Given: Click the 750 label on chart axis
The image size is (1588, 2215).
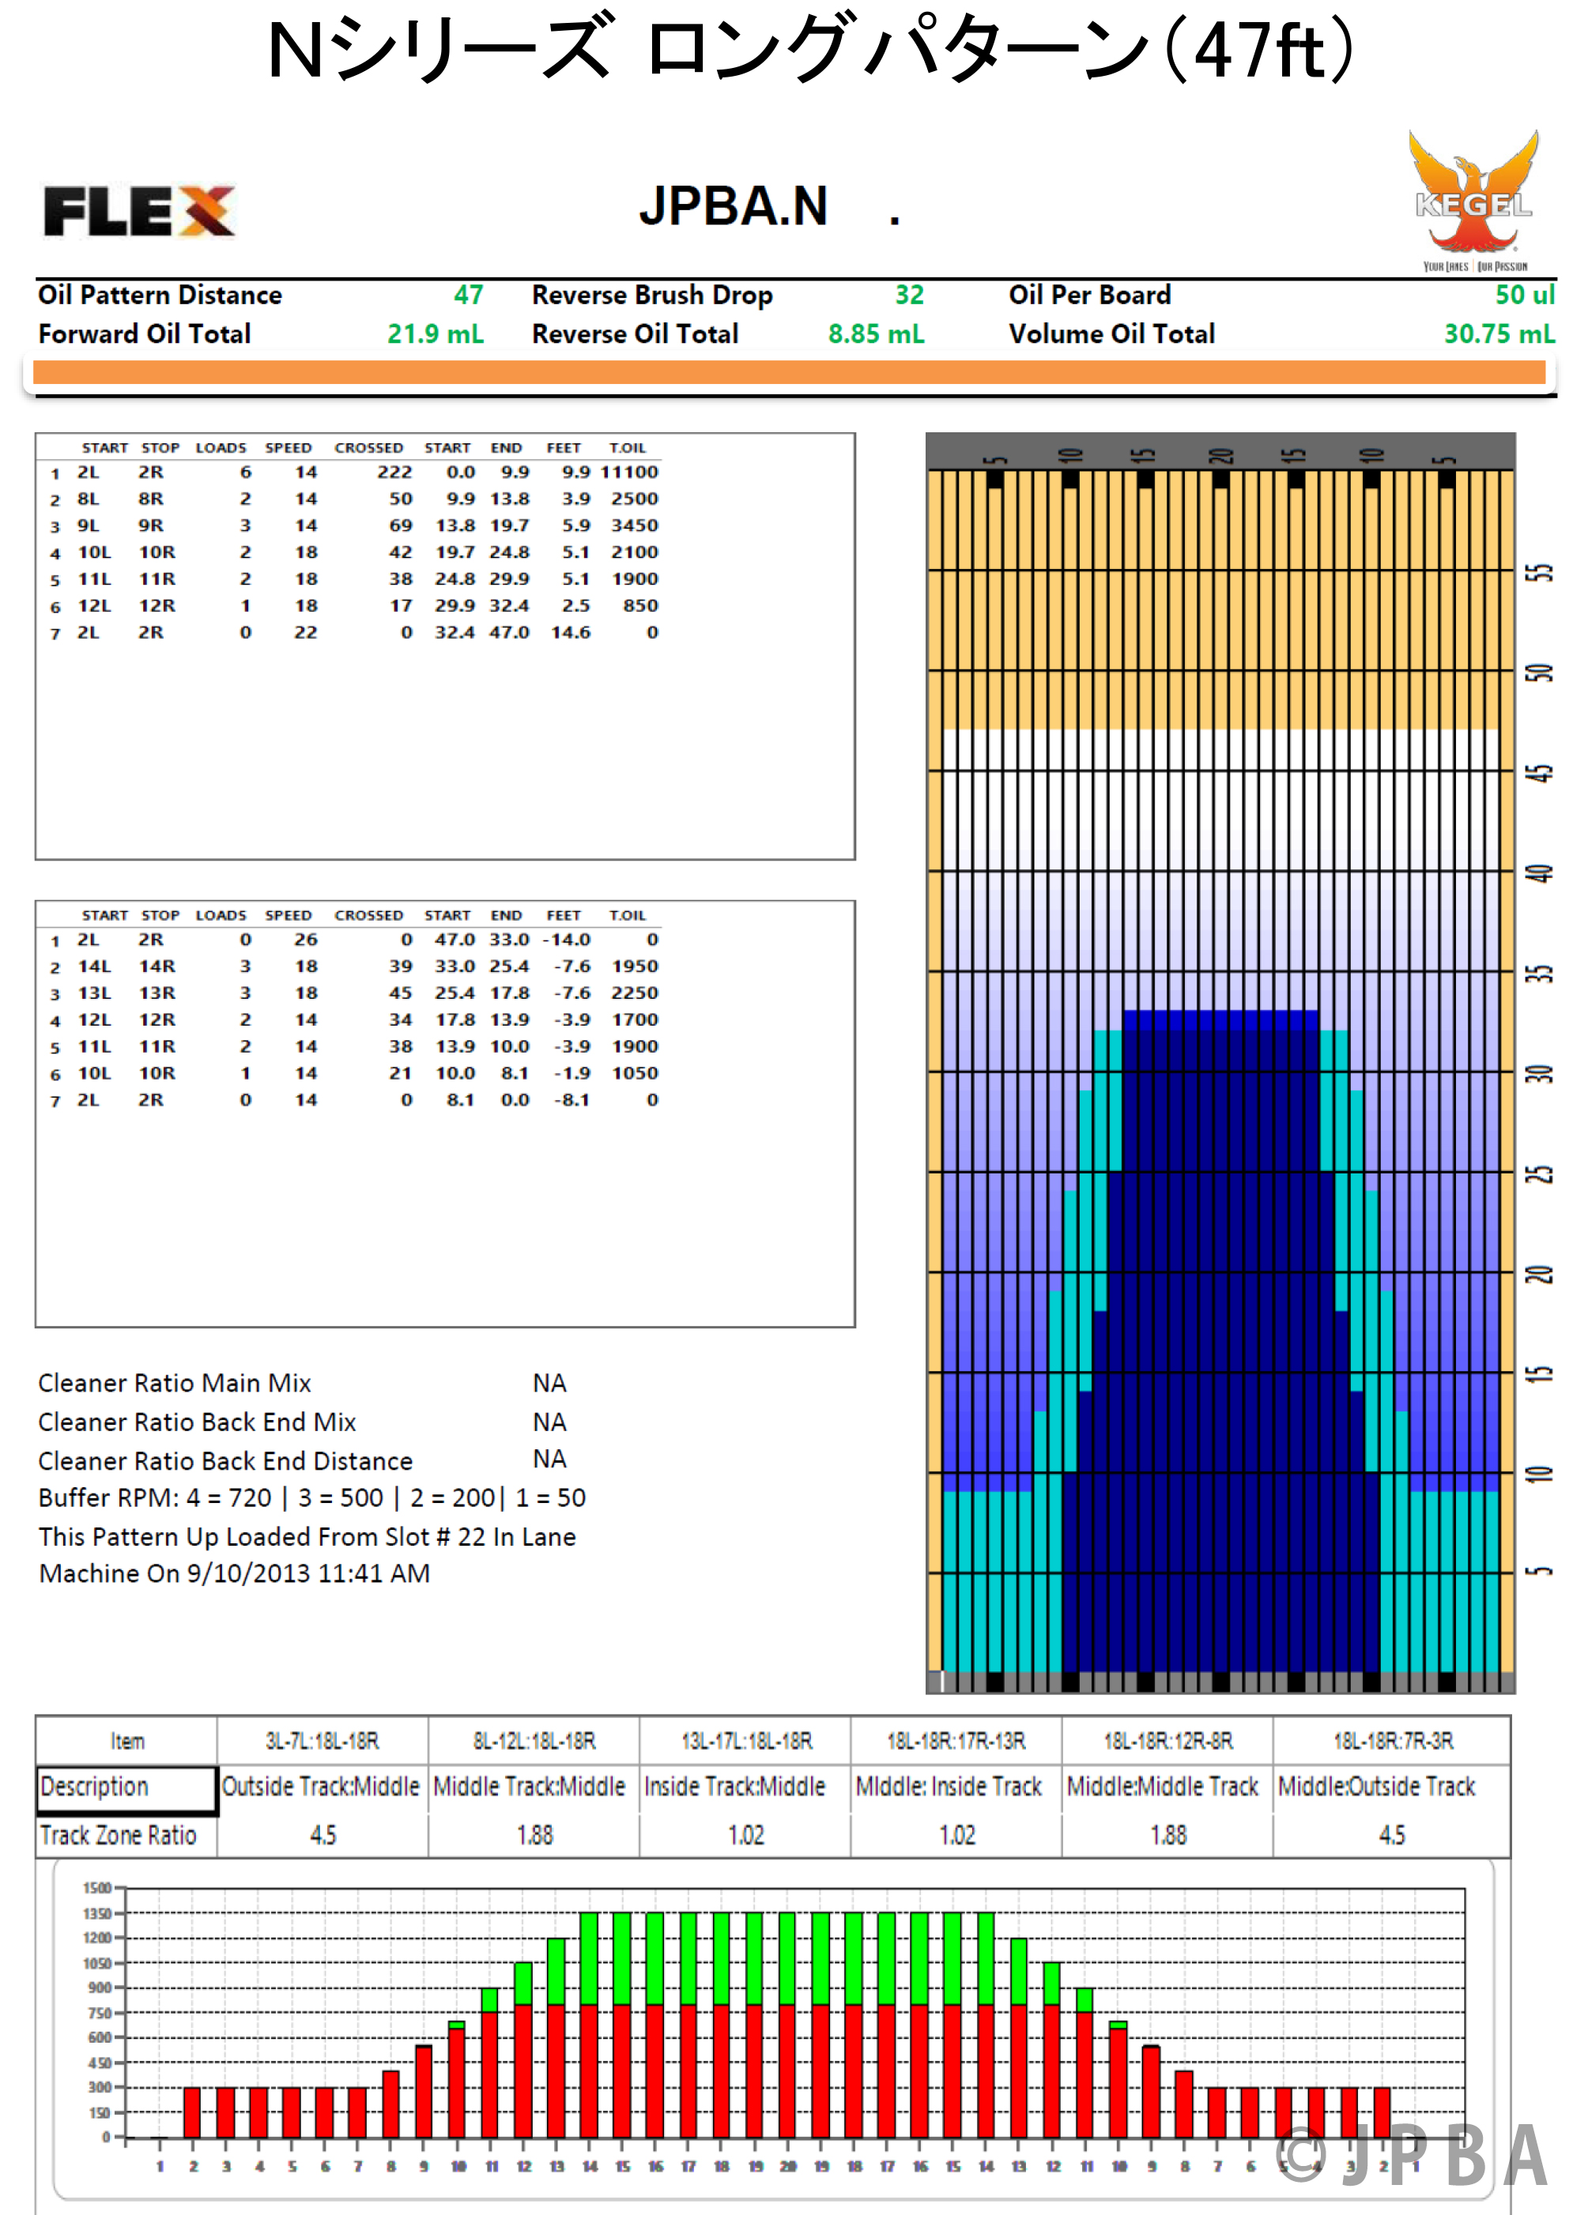Looking at the screenshot, I should (100, 2013).
